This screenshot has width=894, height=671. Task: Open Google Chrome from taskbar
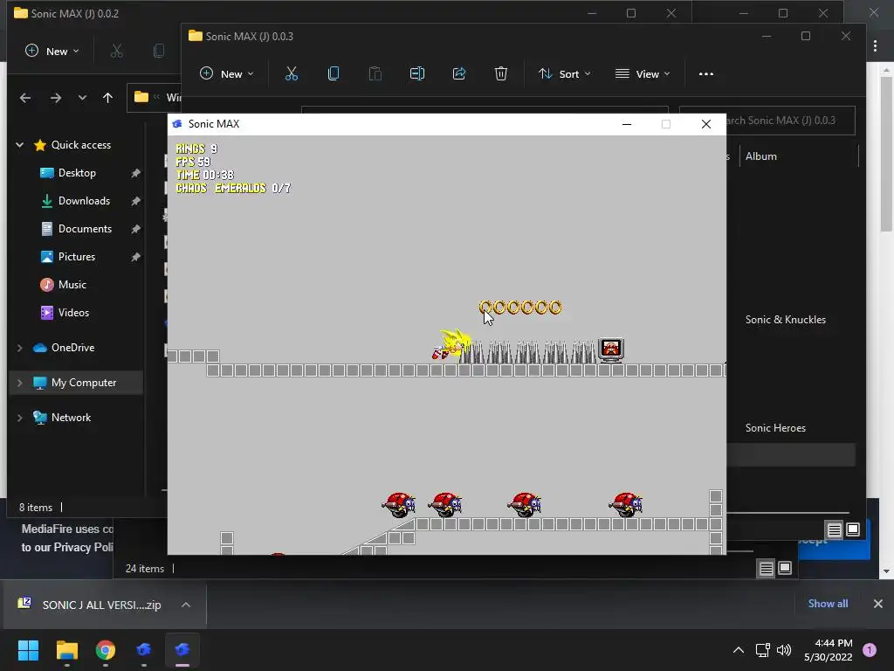point(106,650)
